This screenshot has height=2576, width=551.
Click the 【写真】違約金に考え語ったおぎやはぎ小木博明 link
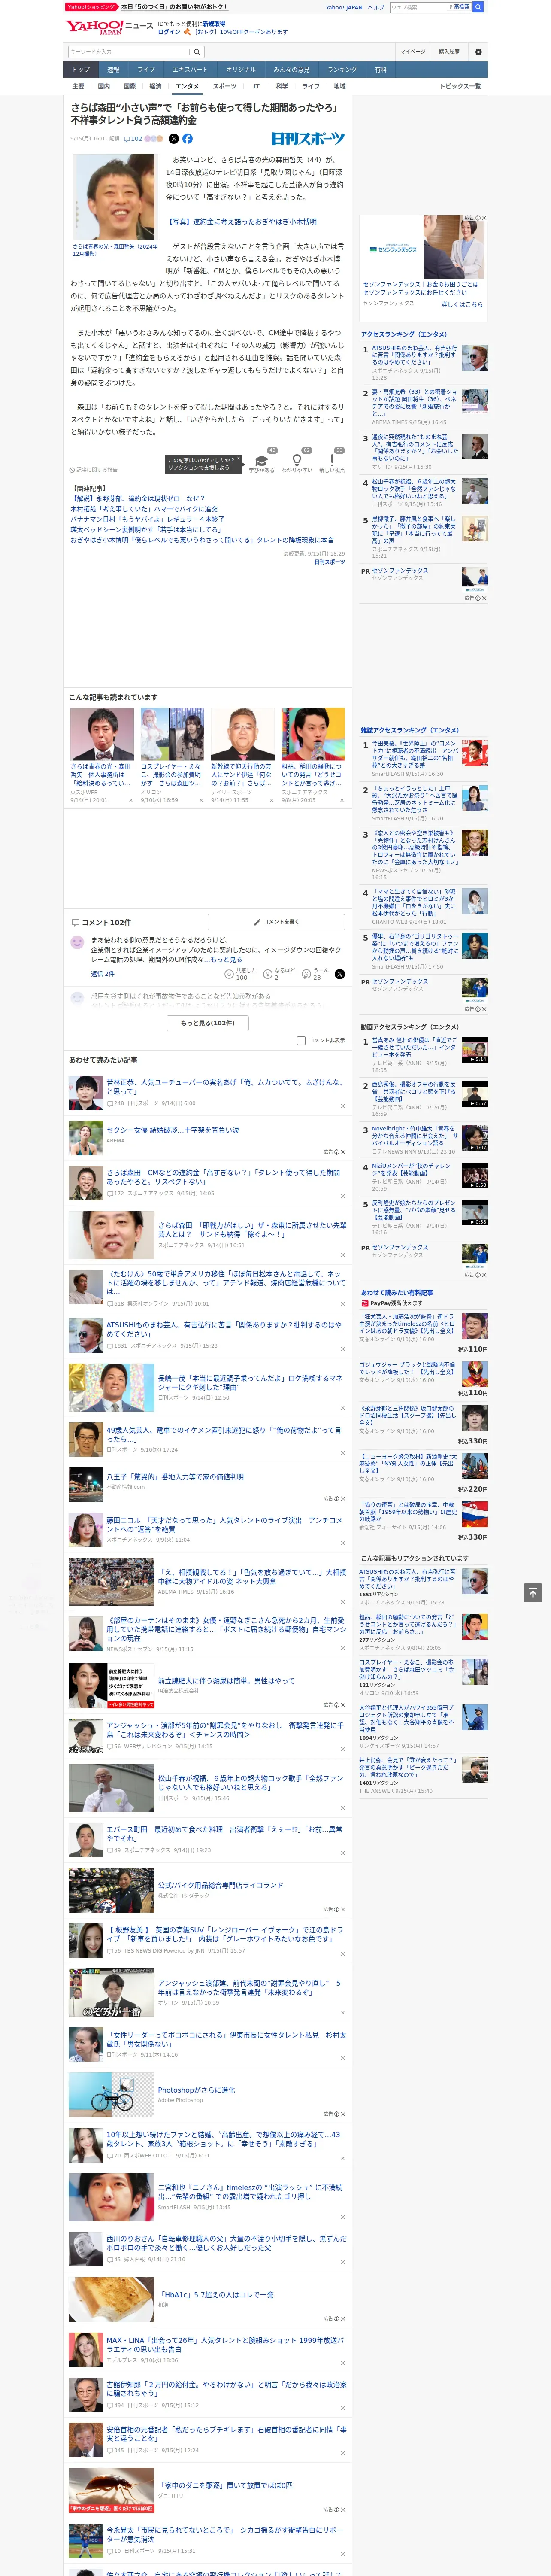[x=241, y=222]
